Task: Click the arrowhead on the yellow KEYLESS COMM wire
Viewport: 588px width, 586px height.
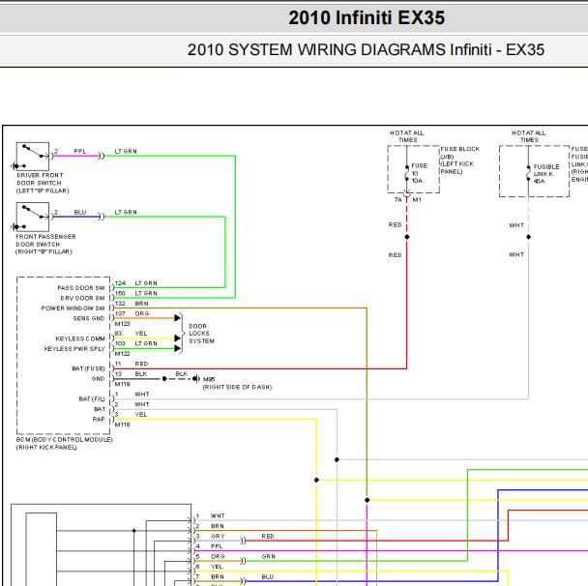Action: [x=177, y=338]
